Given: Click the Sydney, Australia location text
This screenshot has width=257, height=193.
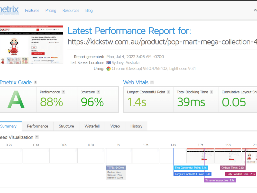Looking at the screenshot, I should pyautogui.click(x=126, y=63).
